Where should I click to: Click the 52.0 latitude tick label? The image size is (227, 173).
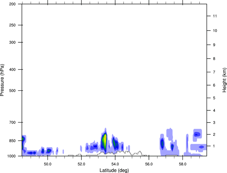click(x=81, y=164)
